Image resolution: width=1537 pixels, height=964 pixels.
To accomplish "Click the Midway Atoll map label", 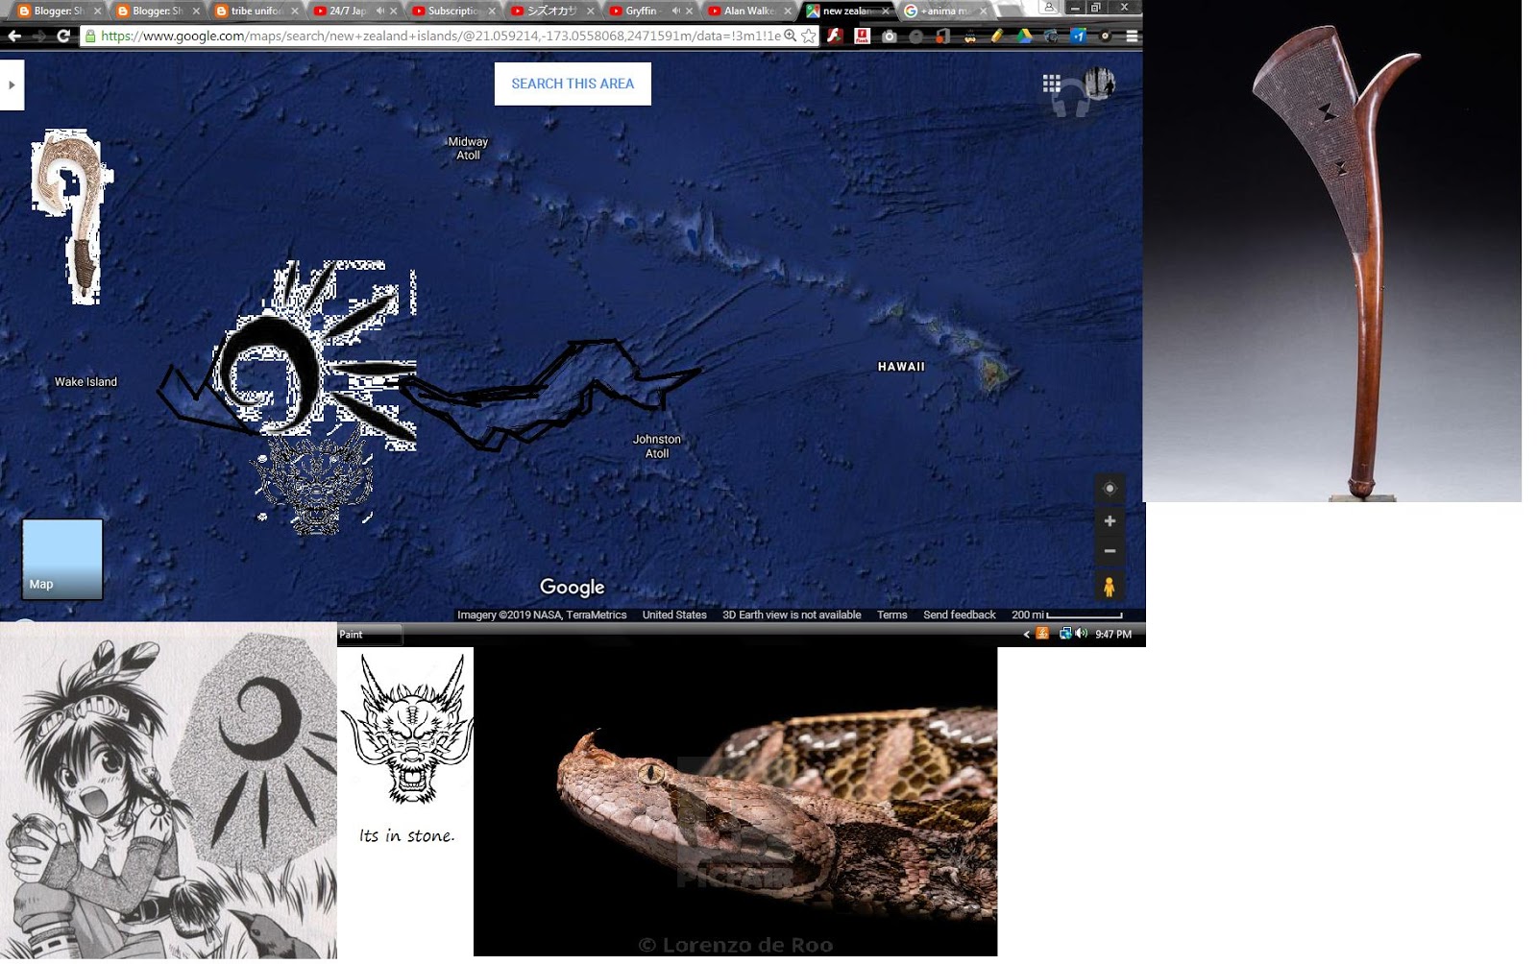I will (468, 148).
